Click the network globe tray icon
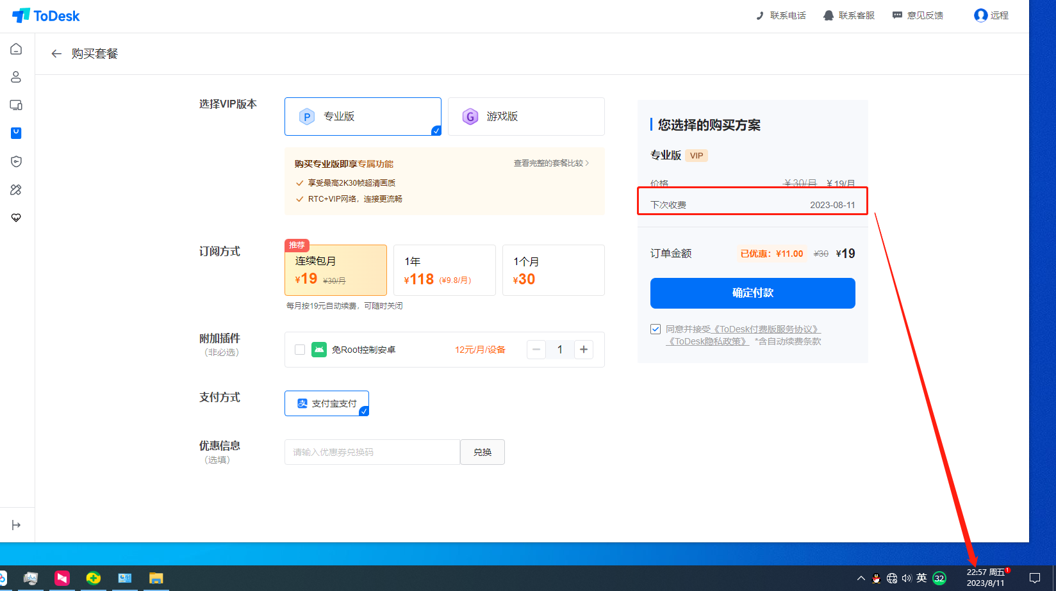This screenshot has width=1056, height=591. click(x=892, y=578)
